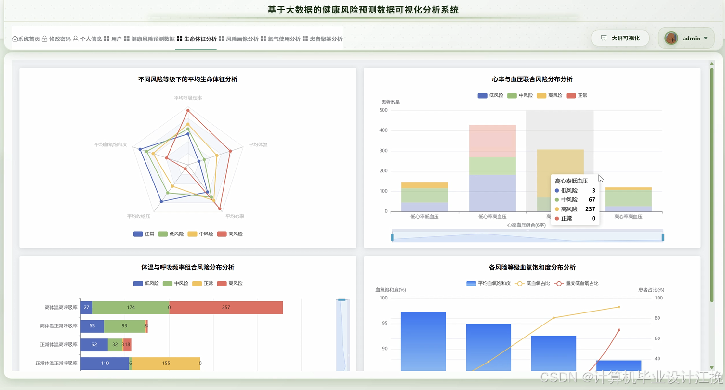Click the page title 基于大数据的健康风险预测数据可视化分析系统
Screen dimensions: 725x390
click(363, 10)
